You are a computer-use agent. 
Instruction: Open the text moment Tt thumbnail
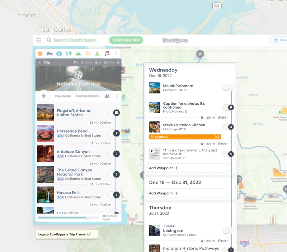pyautogui.click(x=155, y=154)
